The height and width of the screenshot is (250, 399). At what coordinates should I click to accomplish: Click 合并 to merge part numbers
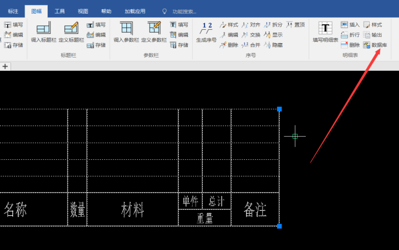[x=251, y=45]
